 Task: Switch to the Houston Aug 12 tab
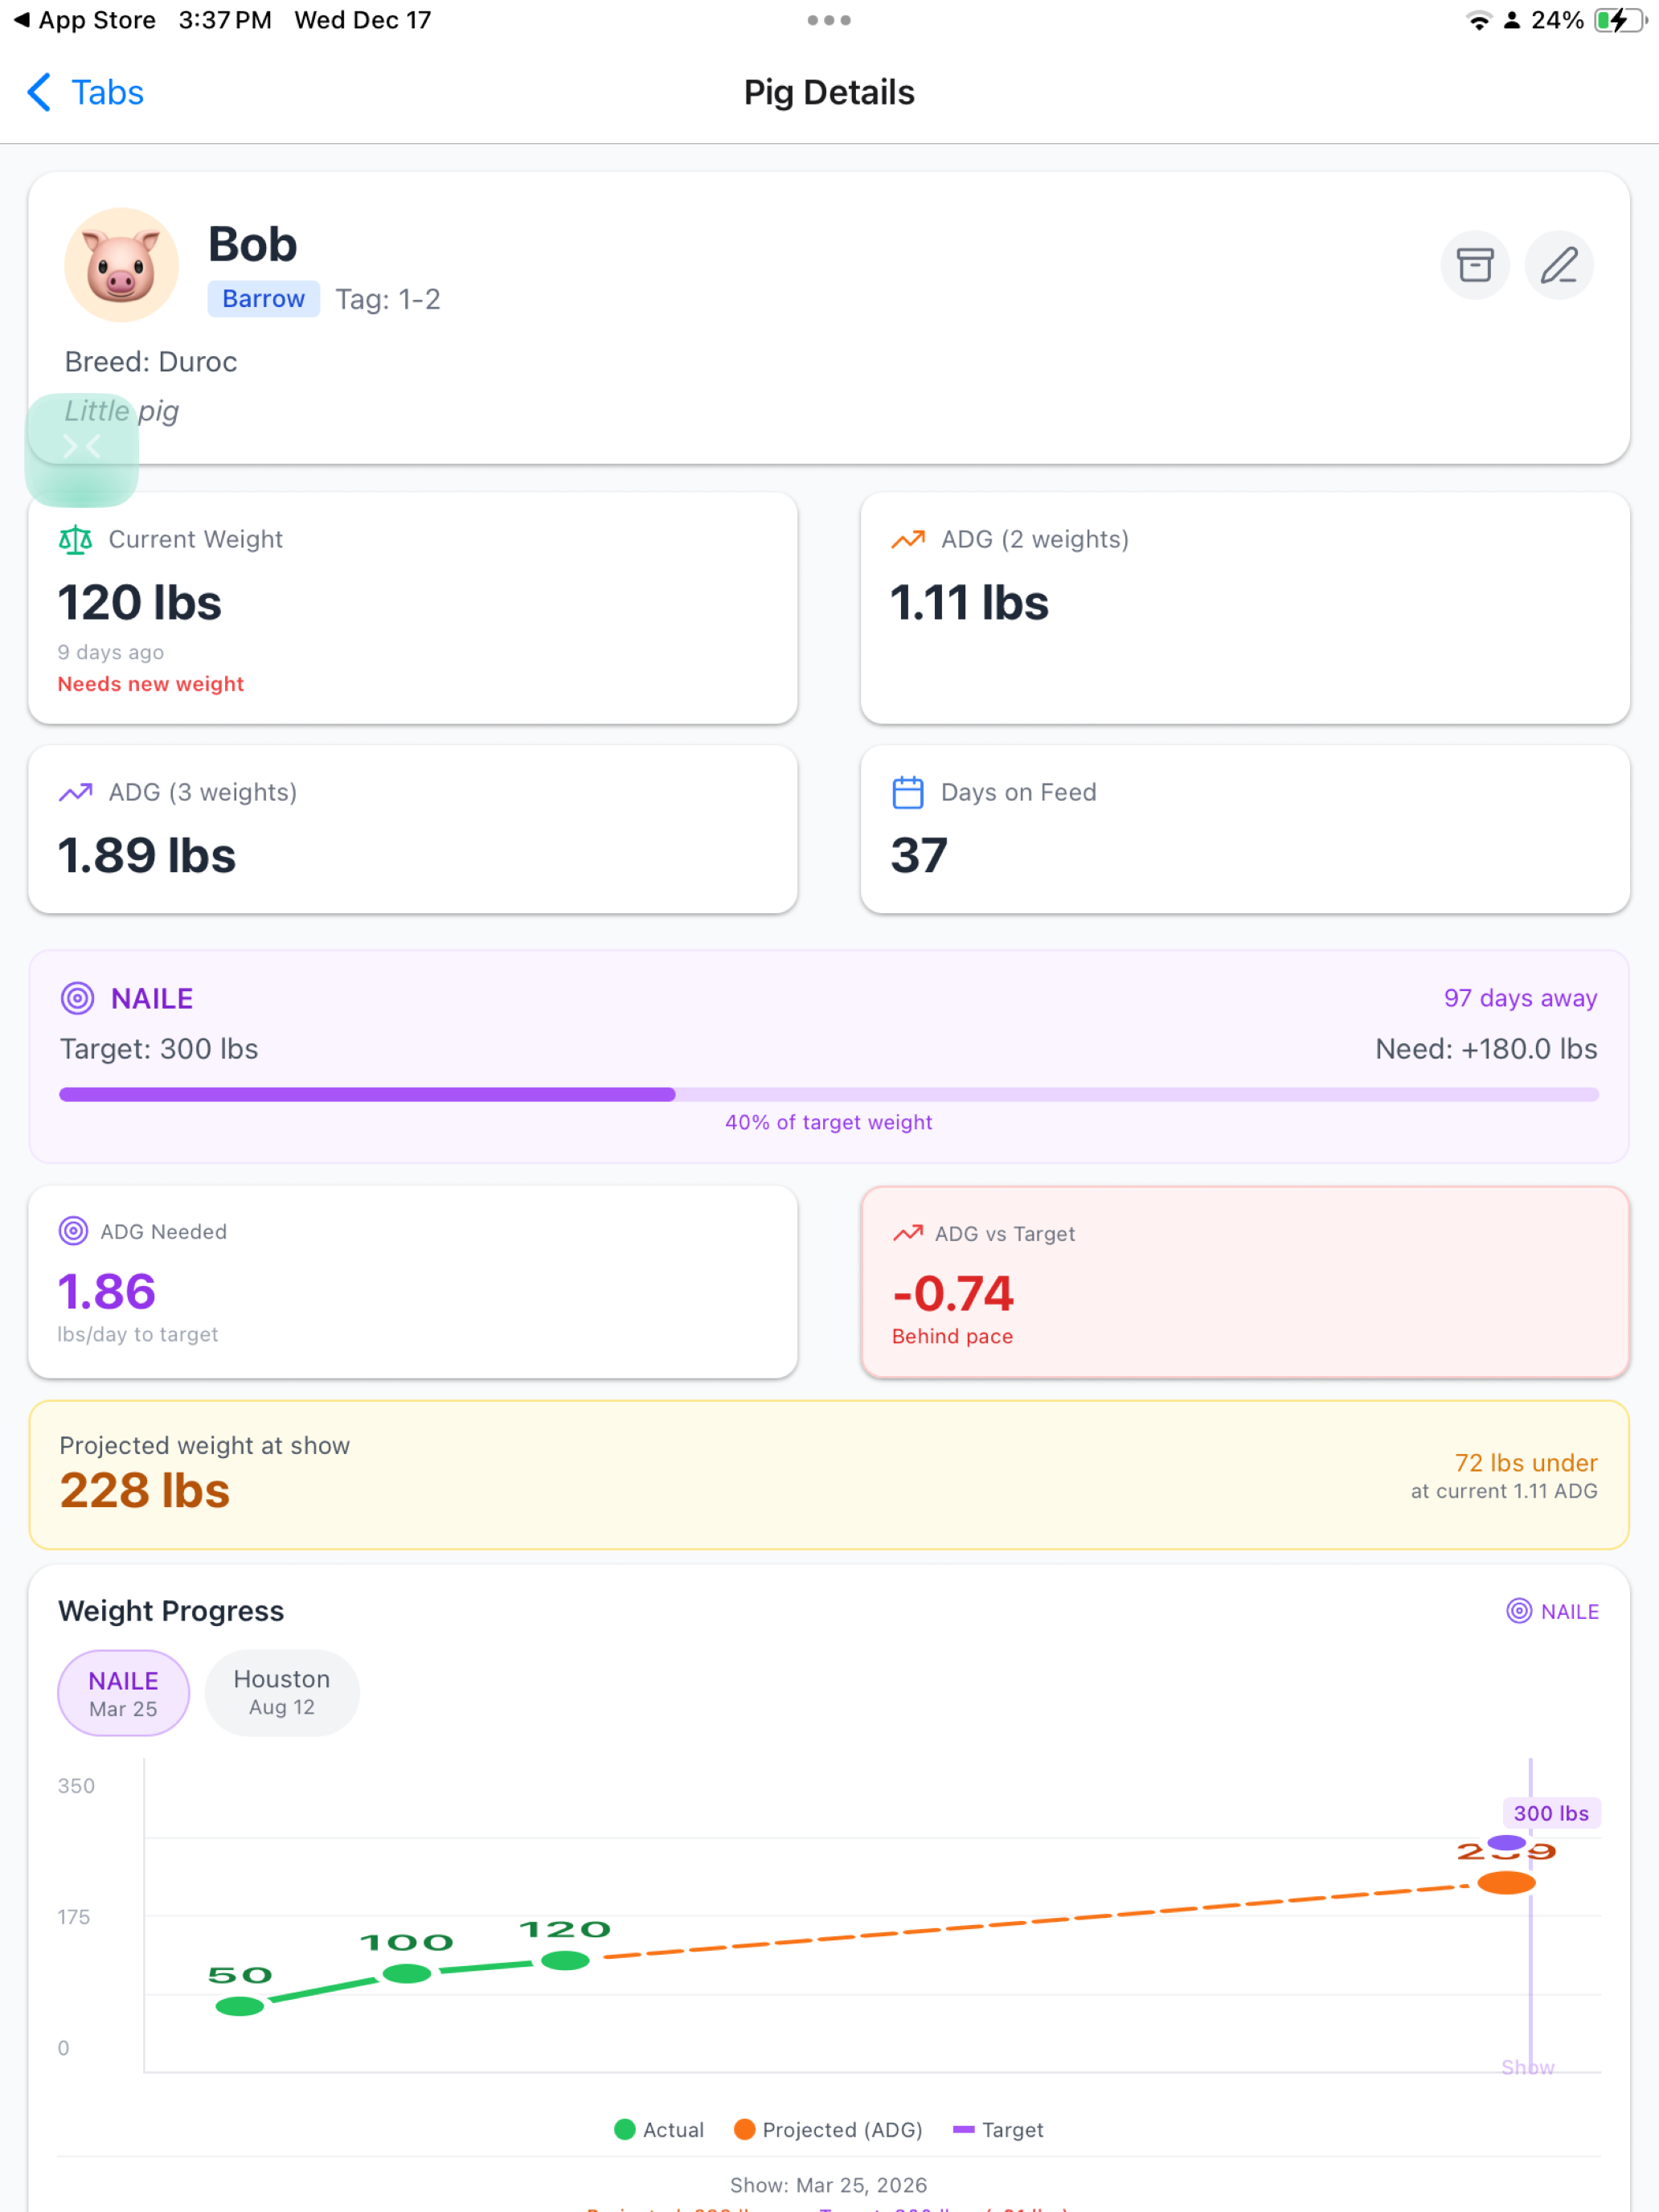pos(282,1693)
